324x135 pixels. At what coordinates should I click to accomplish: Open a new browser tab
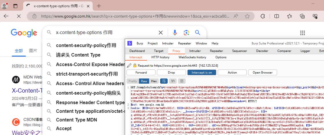click(99, 6)
